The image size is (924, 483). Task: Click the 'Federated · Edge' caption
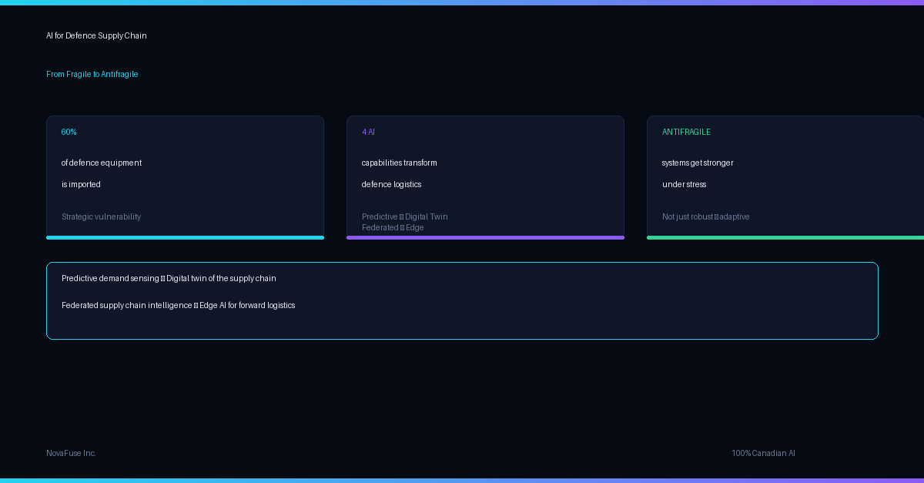pyautogui.click(x=393, y=227)
